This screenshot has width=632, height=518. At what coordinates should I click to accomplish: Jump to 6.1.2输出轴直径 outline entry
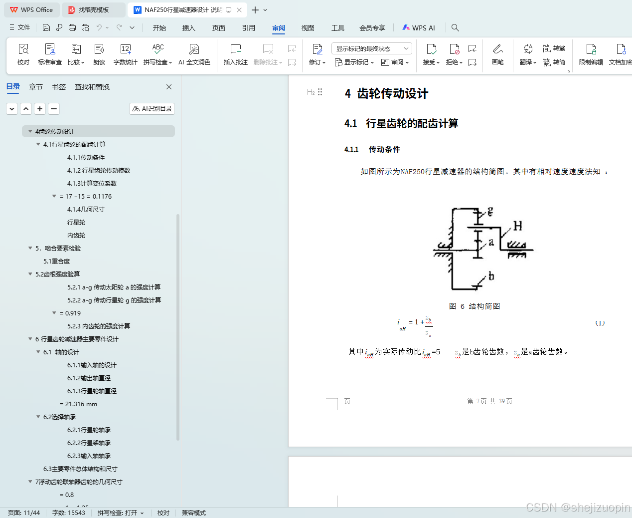89,378
